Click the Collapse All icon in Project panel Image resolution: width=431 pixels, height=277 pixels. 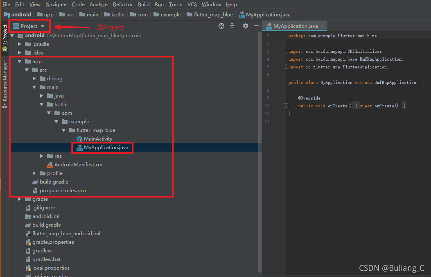coord(232,26)
